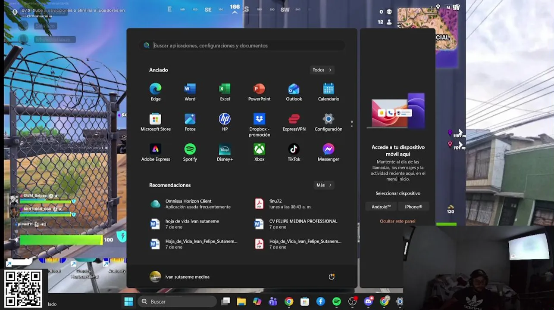Launch PowerPoint from pinned apps
554x310 pixels.
[259, 92]
